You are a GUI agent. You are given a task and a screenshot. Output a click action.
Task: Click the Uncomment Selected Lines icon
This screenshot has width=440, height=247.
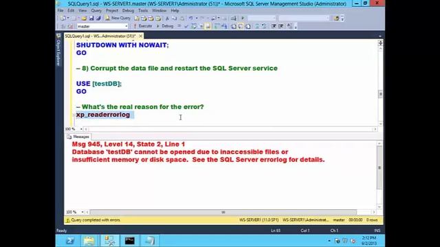coord(264,26)
